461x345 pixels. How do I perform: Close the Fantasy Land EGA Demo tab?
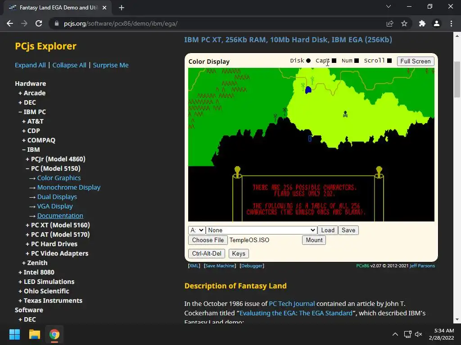[x=104, y=8]
